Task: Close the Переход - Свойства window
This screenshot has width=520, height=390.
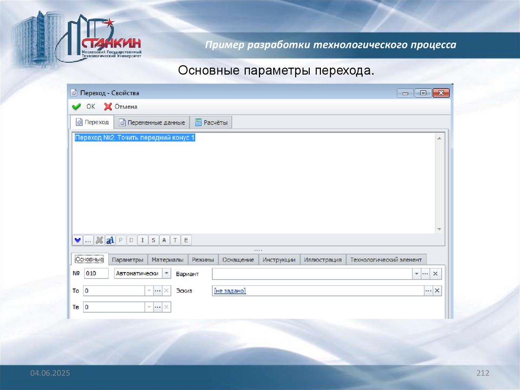Action: 441,93
